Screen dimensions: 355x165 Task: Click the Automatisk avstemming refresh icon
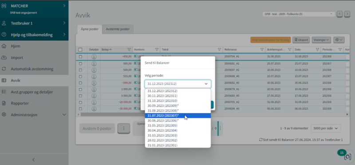(4, 69)
